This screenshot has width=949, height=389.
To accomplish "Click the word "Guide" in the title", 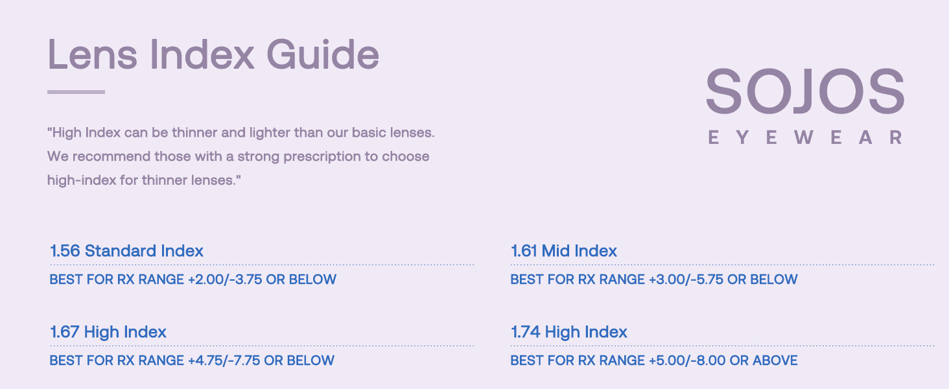I will (323, 54).
